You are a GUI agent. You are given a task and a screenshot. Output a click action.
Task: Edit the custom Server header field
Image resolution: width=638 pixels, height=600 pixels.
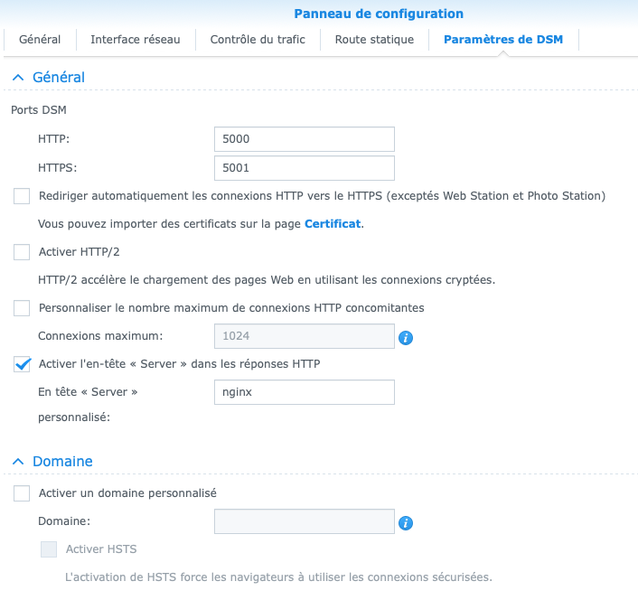pos(305,392)
